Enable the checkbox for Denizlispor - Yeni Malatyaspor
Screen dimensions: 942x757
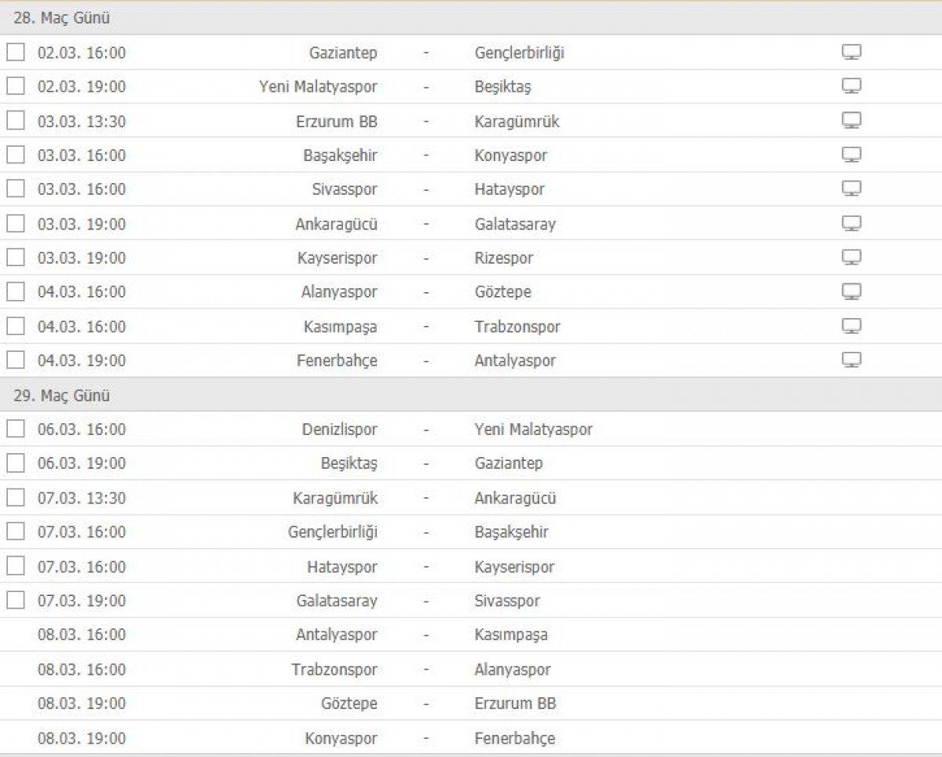(15, 430)
